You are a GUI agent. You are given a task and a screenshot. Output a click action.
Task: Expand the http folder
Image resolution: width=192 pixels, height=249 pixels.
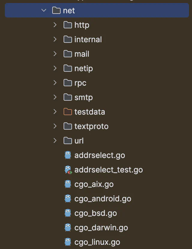coord(55,25)
